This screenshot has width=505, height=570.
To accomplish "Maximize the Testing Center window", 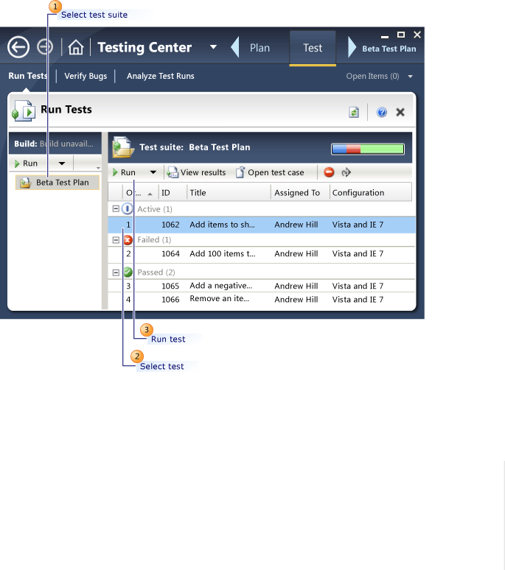I will point(401,35).
